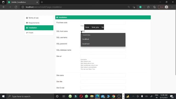Open Cortana circle icon

[x=57, y=96]
